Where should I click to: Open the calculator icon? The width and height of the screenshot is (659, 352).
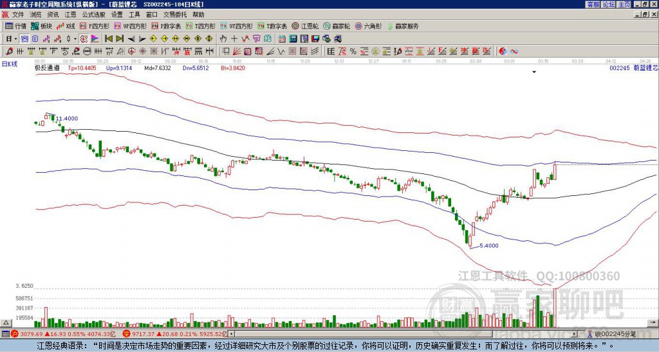tap(293, 39)
